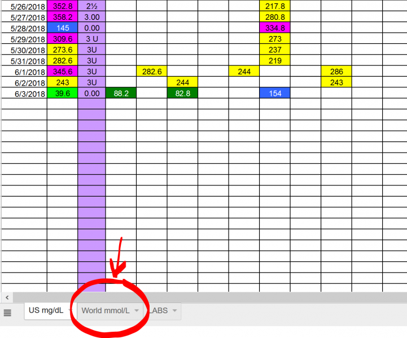Open the all sheets list icon
Screen dimensions: 407x338
tap(7, 313)
